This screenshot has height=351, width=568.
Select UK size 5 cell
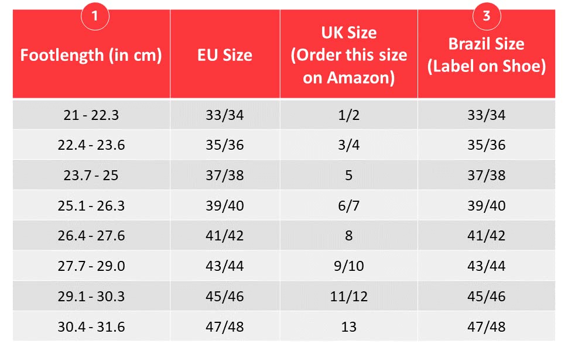click(348, 175)
